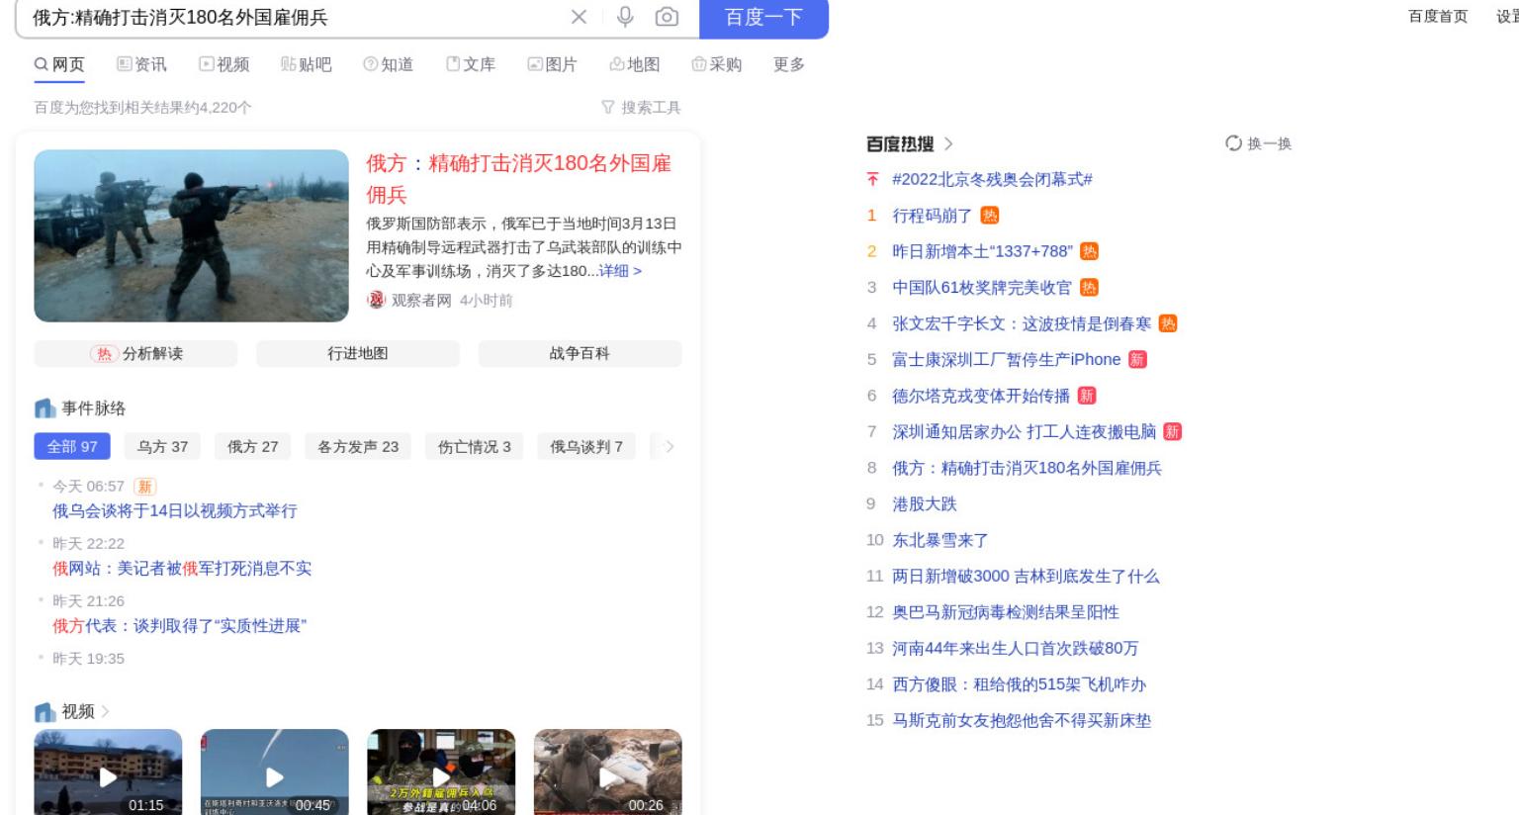Open hot search 港股大跌
The width and height of the screenshot is (1519, 815).
click(x=925, y=504)
